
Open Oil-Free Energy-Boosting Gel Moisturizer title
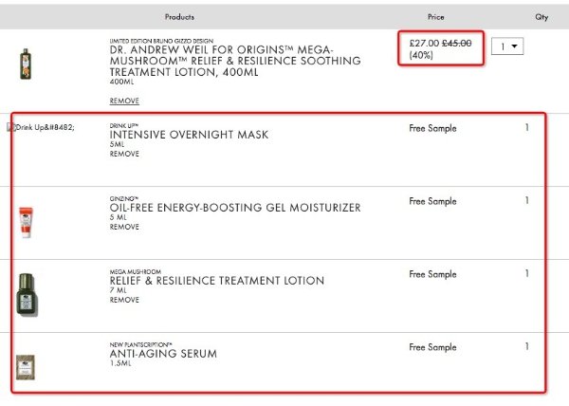click(x=235, y=208)
